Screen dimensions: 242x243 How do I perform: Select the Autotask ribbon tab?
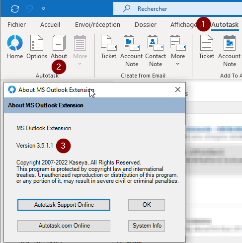coord(225,25)
